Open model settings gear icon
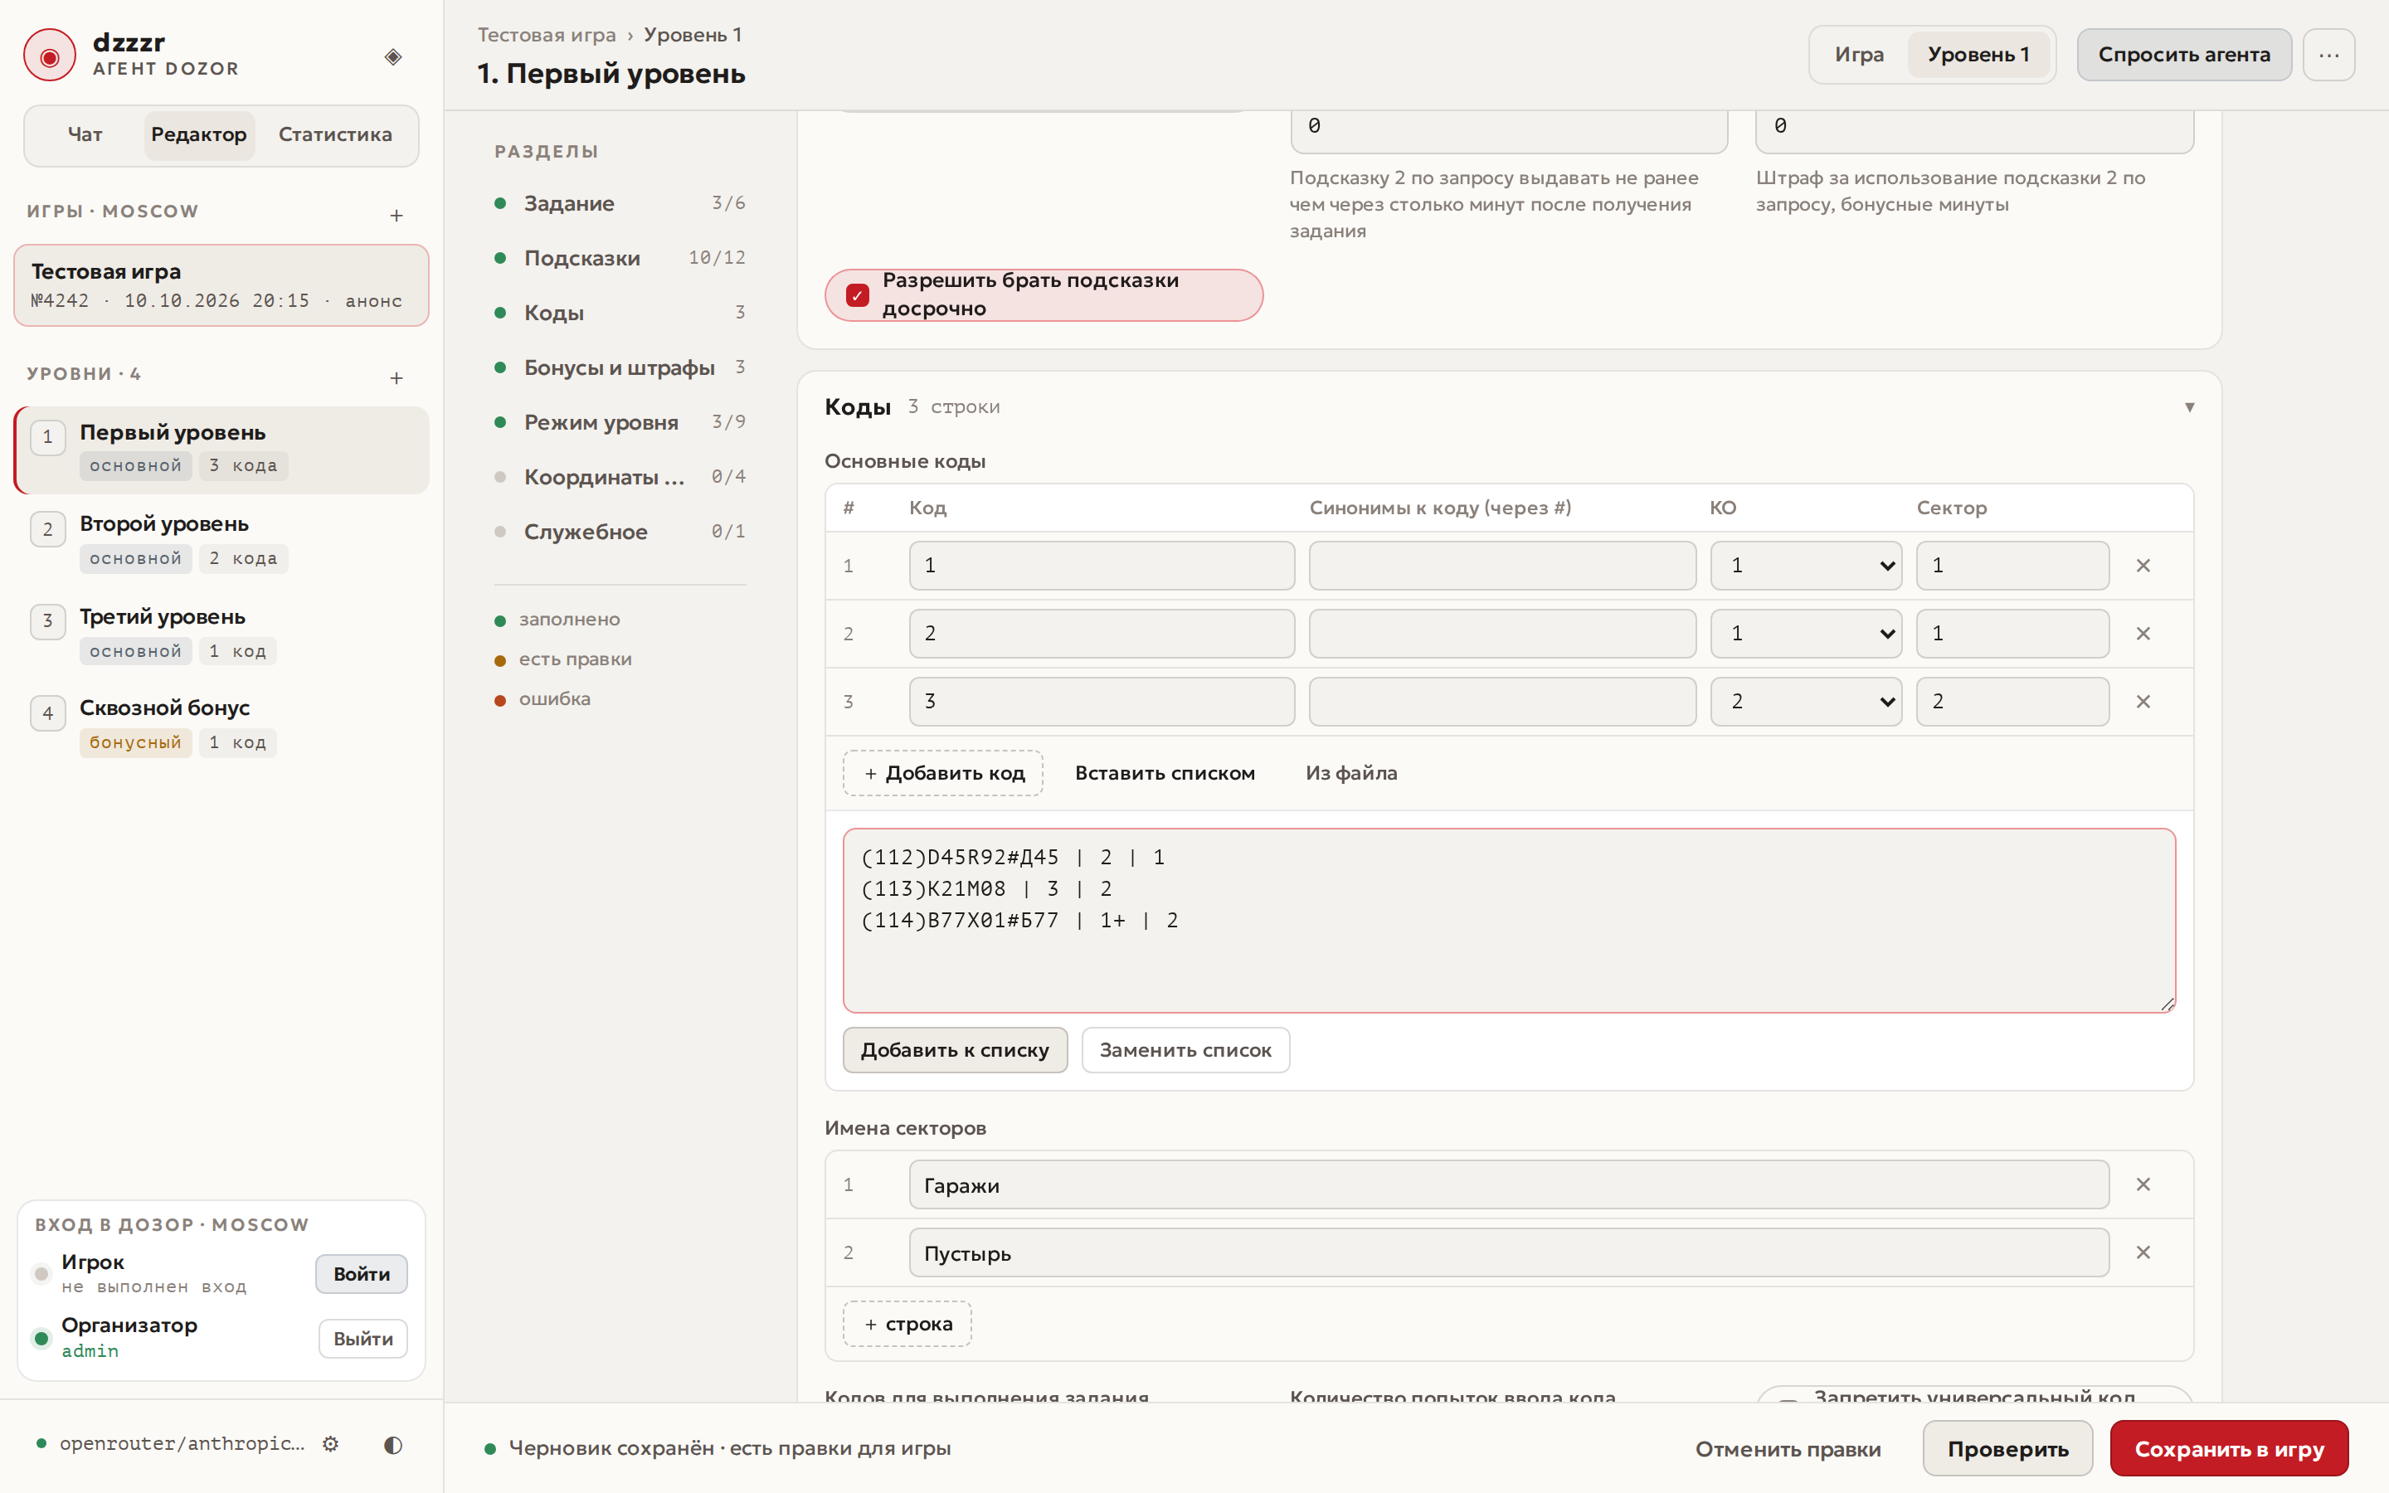The image size is (2389, 1493). 331,1443
